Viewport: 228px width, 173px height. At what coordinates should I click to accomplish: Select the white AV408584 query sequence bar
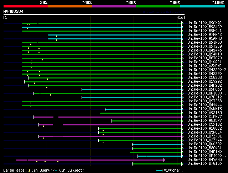(94, 15)
